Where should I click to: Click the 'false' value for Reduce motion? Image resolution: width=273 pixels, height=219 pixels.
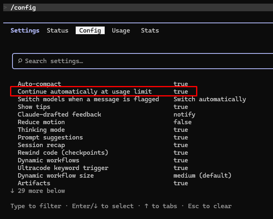[182, 122]
